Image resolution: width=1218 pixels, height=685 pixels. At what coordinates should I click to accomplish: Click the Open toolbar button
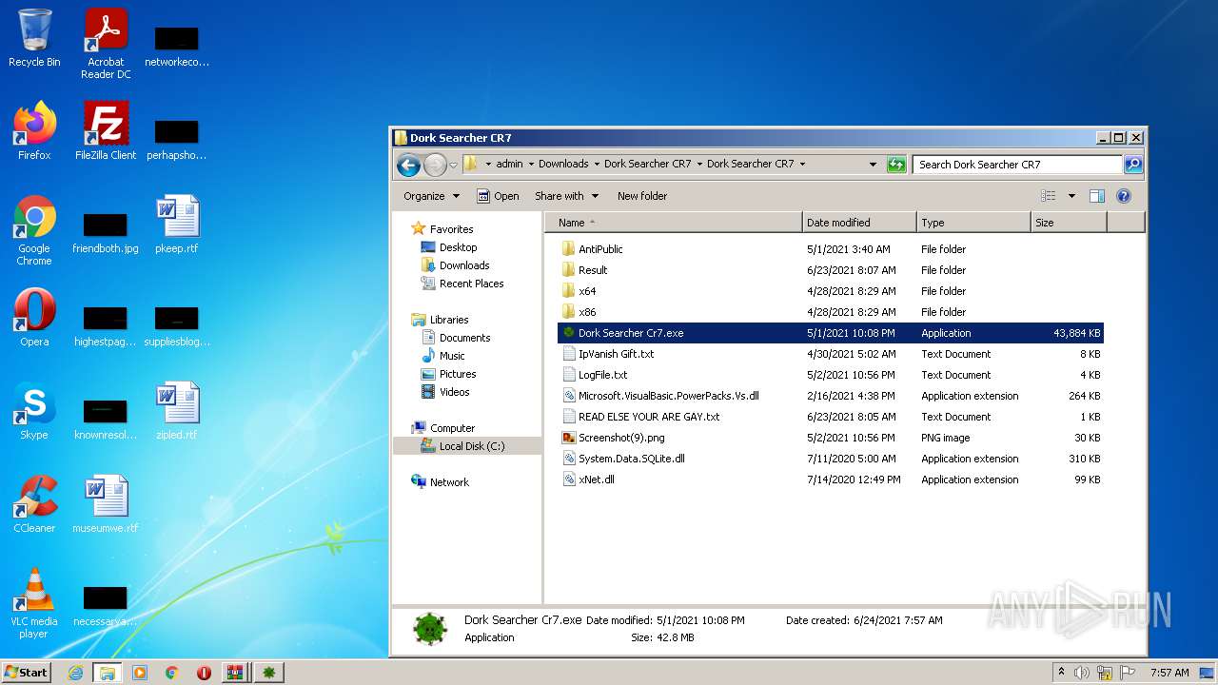(x=498, y=196)
